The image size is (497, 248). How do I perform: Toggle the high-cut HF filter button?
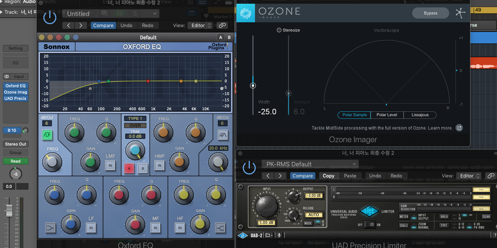(x=222, y=134)
